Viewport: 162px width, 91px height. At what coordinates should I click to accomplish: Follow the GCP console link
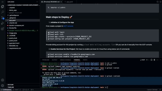pyautogui.click(x=68, y=26)
